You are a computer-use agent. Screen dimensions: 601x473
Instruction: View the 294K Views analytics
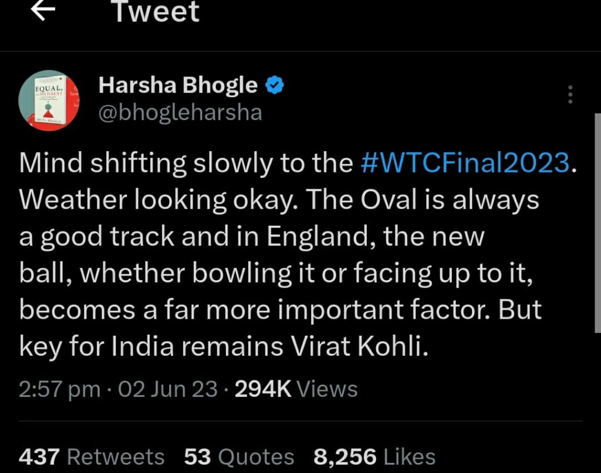point(296,389)
